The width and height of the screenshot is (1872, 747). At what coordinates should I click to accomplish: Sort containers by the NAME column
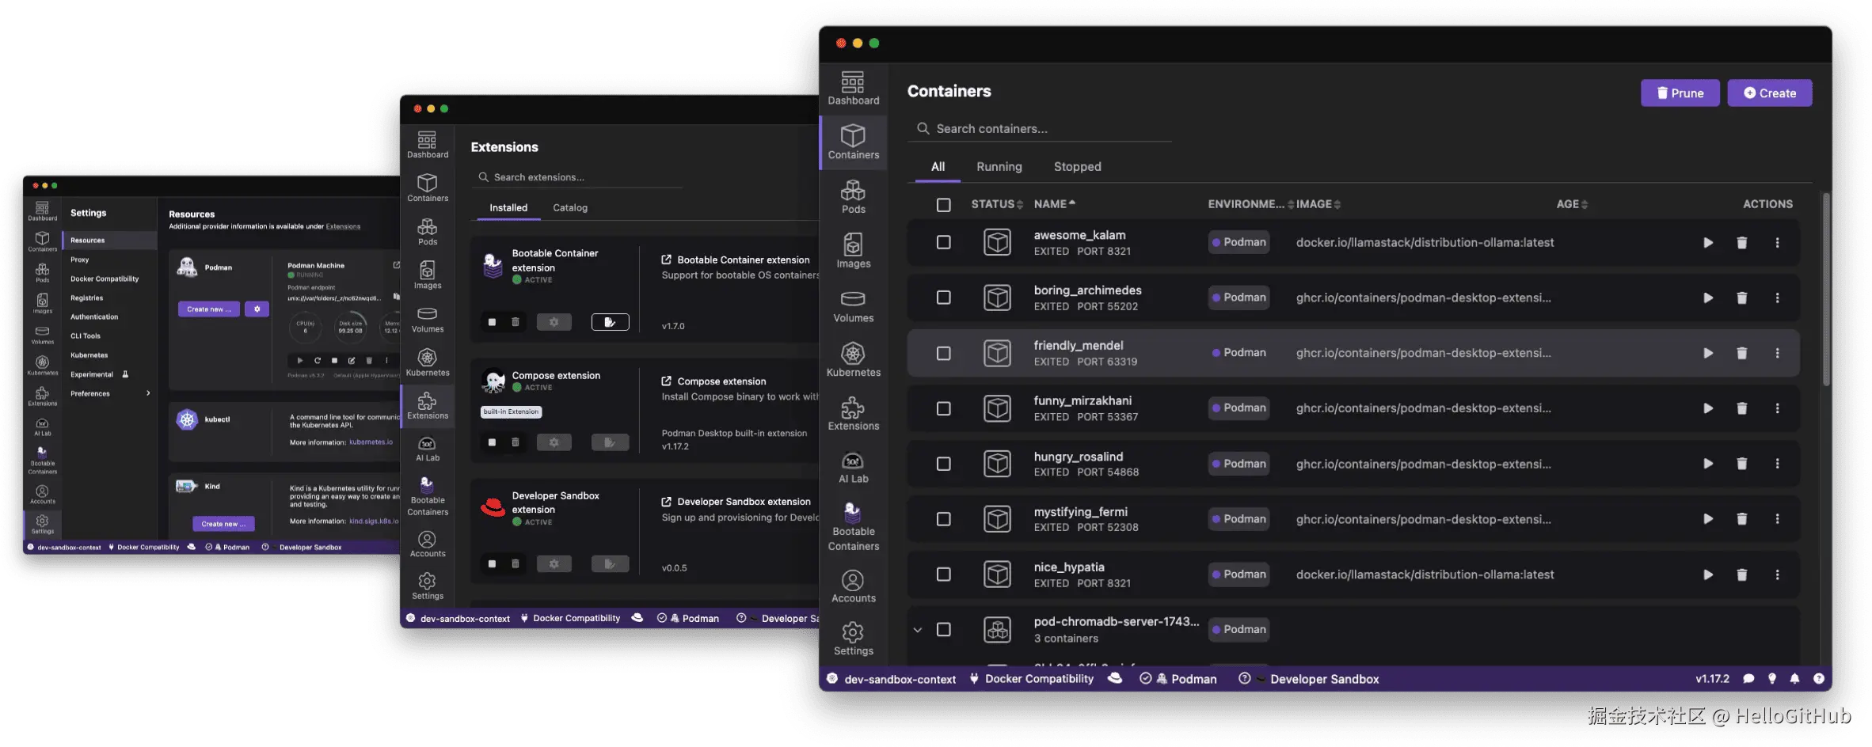coord(1054,204)
